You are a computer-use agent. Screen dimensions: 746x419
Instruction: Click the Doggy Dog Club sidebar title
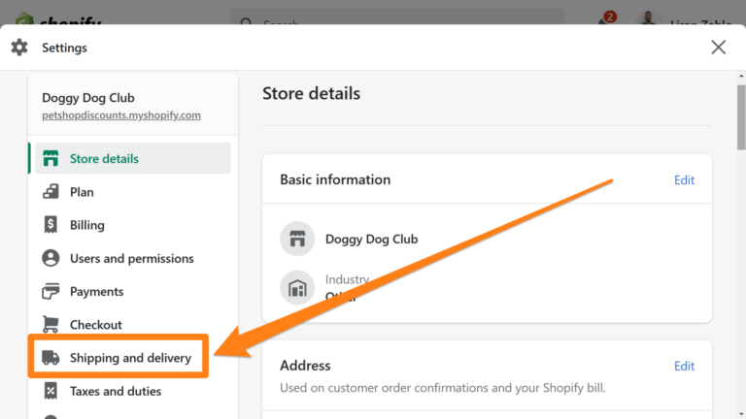pyautogui.click(x=88, y=97)
